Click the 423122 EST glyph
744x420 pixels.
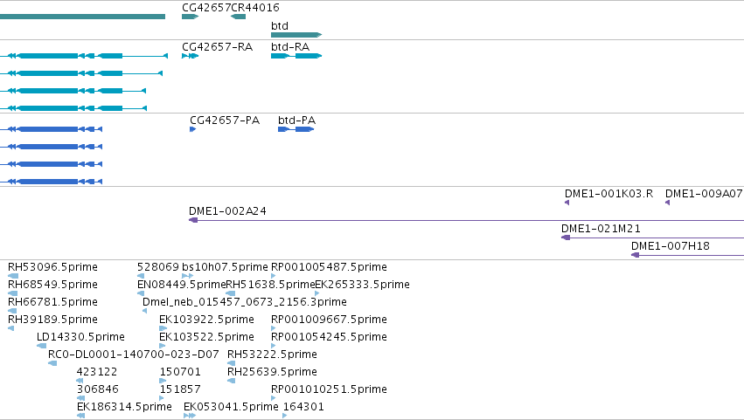click(80, 381)
